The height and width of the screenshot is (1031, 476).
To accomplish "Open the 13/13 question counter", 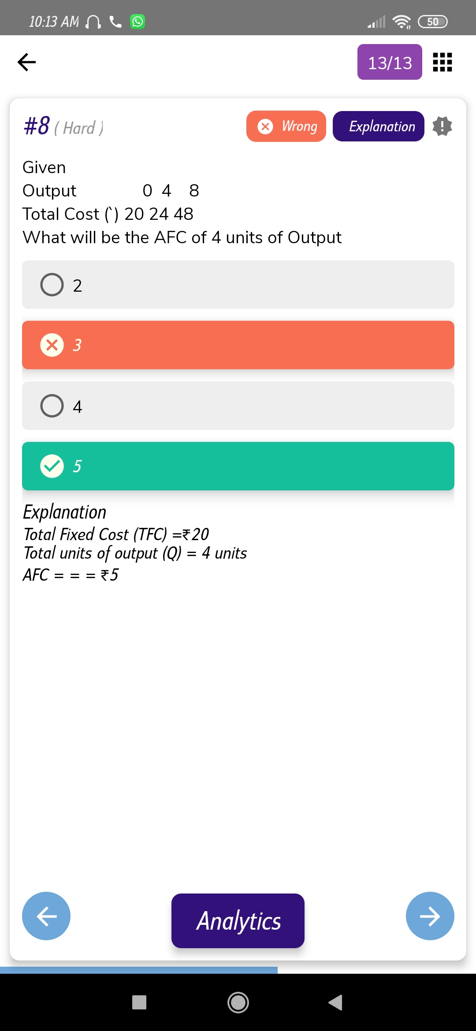I will [390, 62].
